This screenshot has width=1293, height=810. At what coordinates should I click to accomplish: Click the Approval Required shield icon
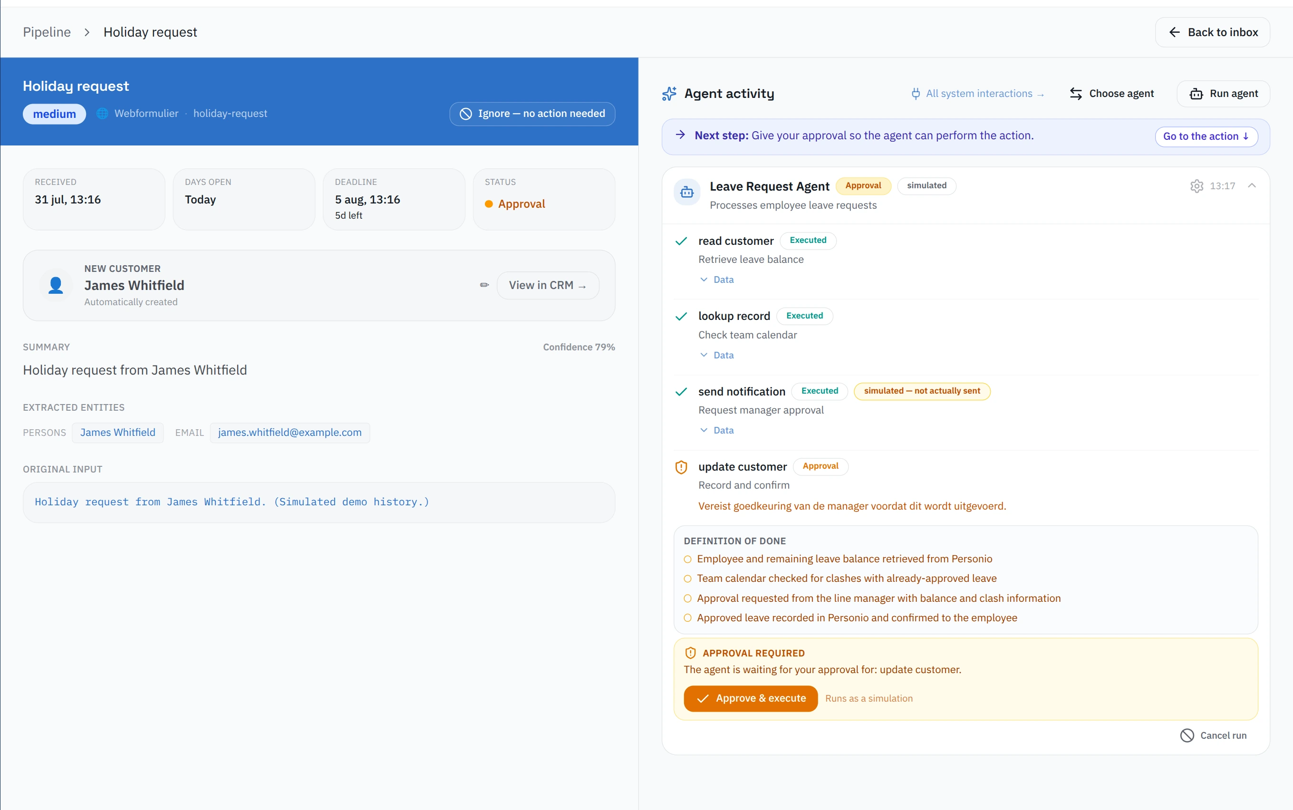[x=690, y=653]
